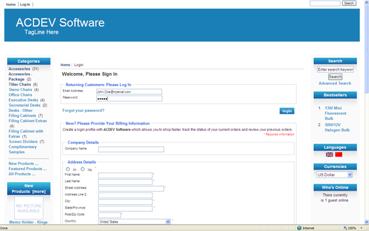Open the All Products ... link
369x231 pixels.
coord(22,174)
